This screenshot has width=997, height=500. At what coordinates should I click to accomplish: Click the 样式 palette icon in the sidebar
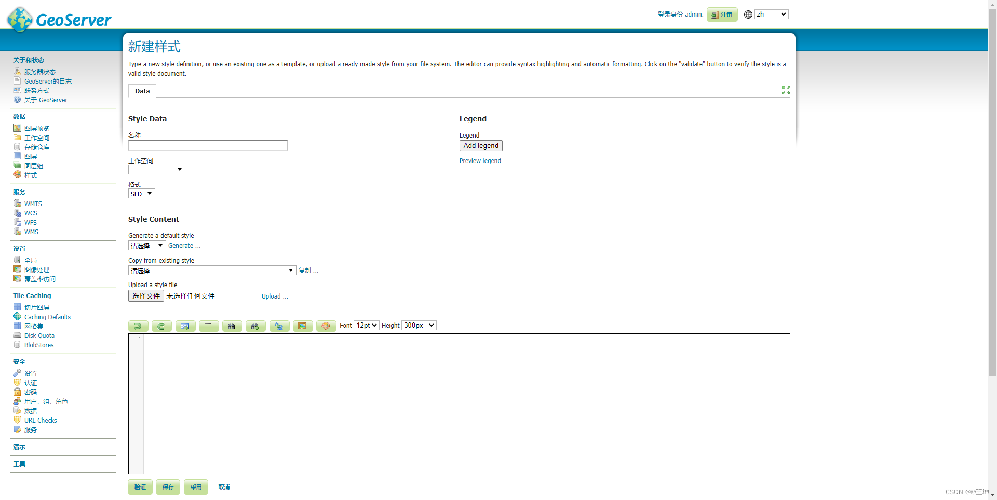coord(17,175)
